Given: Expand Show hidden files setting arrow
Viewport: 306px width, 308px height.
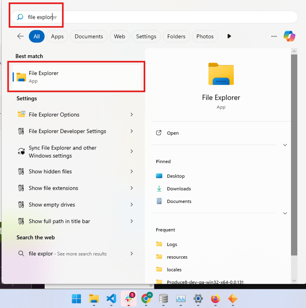Looking at the screenshot, I should [132, 171].
